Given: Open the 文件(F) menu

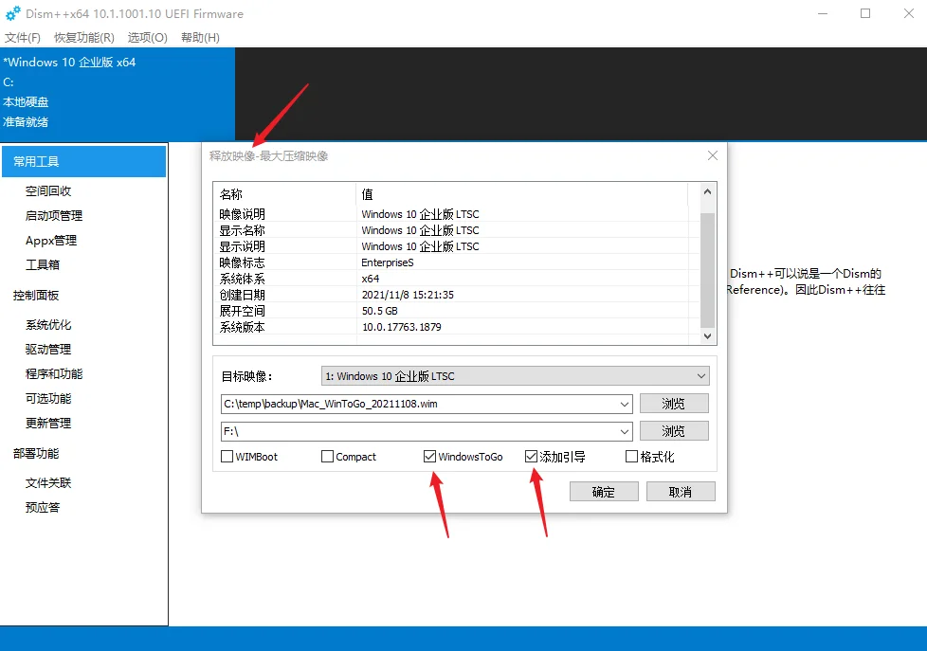Looking at the screenshot, I should click(x=23, y=38).
